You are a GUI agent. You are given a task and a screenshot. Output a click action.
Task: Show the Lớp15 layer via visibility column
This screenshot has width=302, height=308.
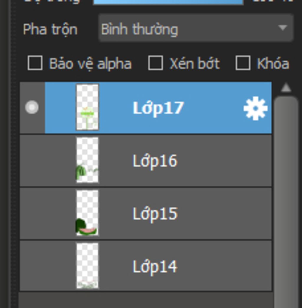32,213
